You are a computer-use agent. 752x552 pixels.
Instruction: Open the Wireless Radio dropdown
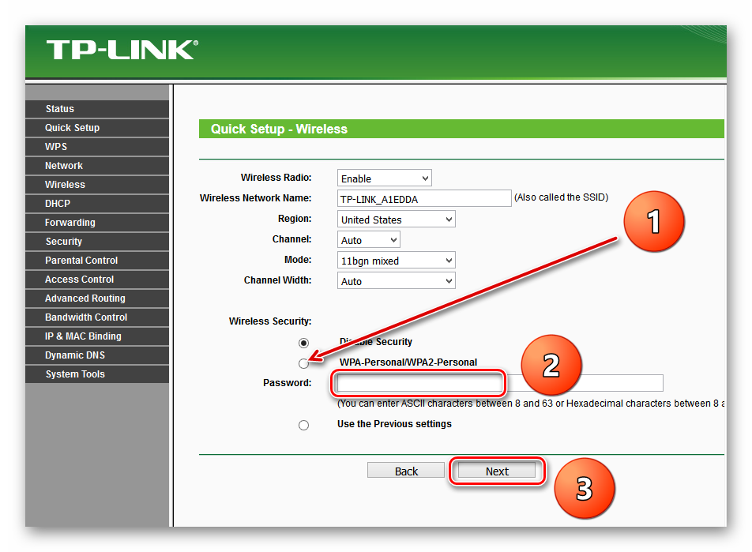384,178
